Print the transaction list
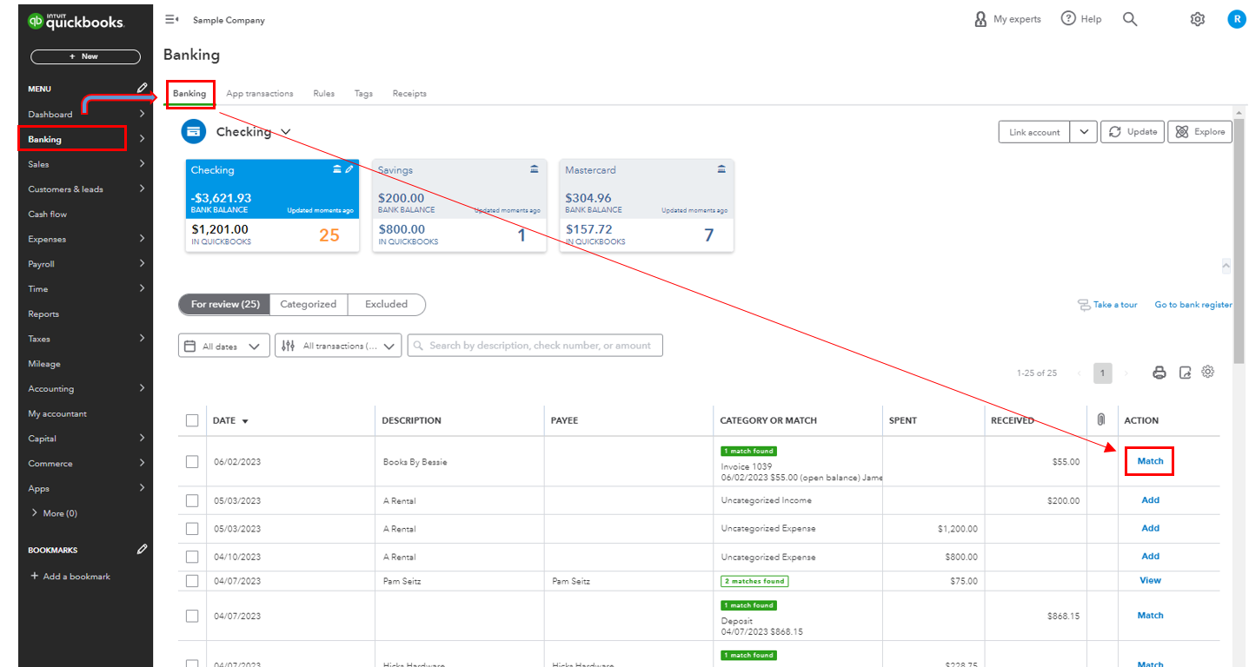The height and width of the screenshot is (667, 1249). 1159,373
